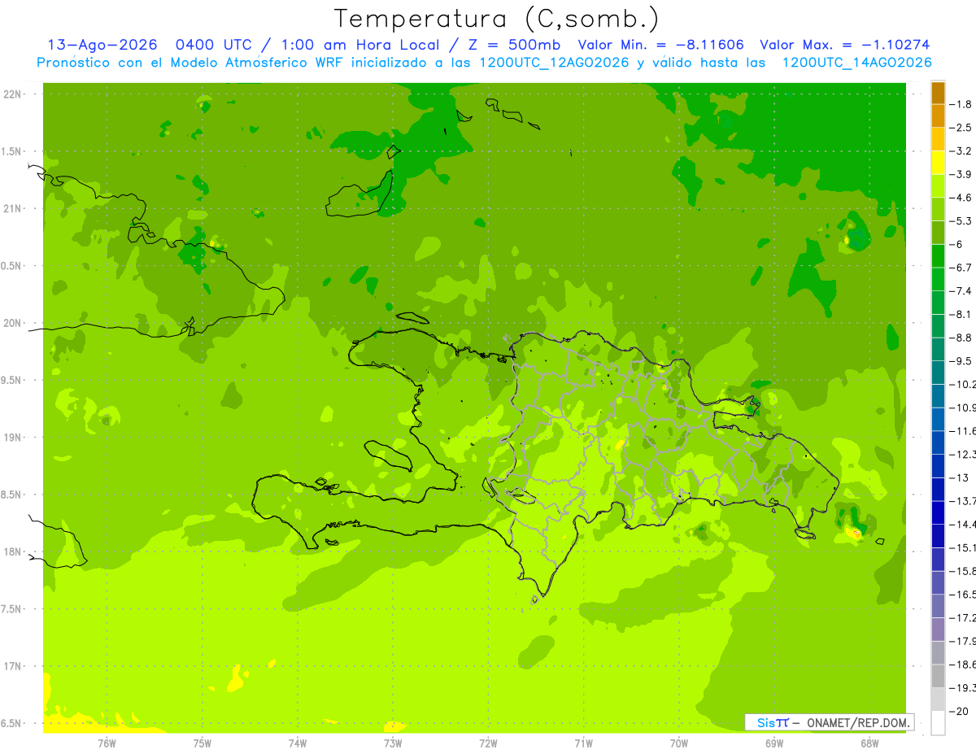The image size is (976, 754).
Task: Click the "73W" longitude label
Action: pos(393,743)
